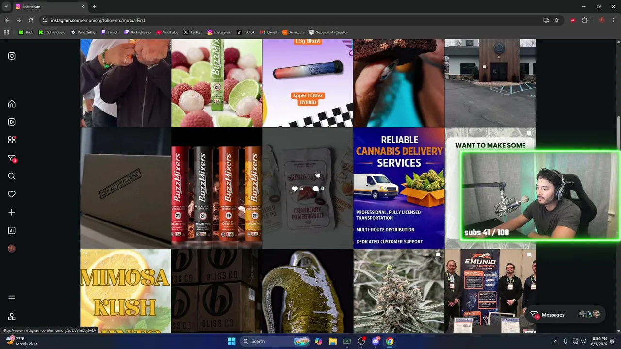The height and width of the screenshot is (349, 621).
Task: Bookmark this page with the star
Action: 556,20
